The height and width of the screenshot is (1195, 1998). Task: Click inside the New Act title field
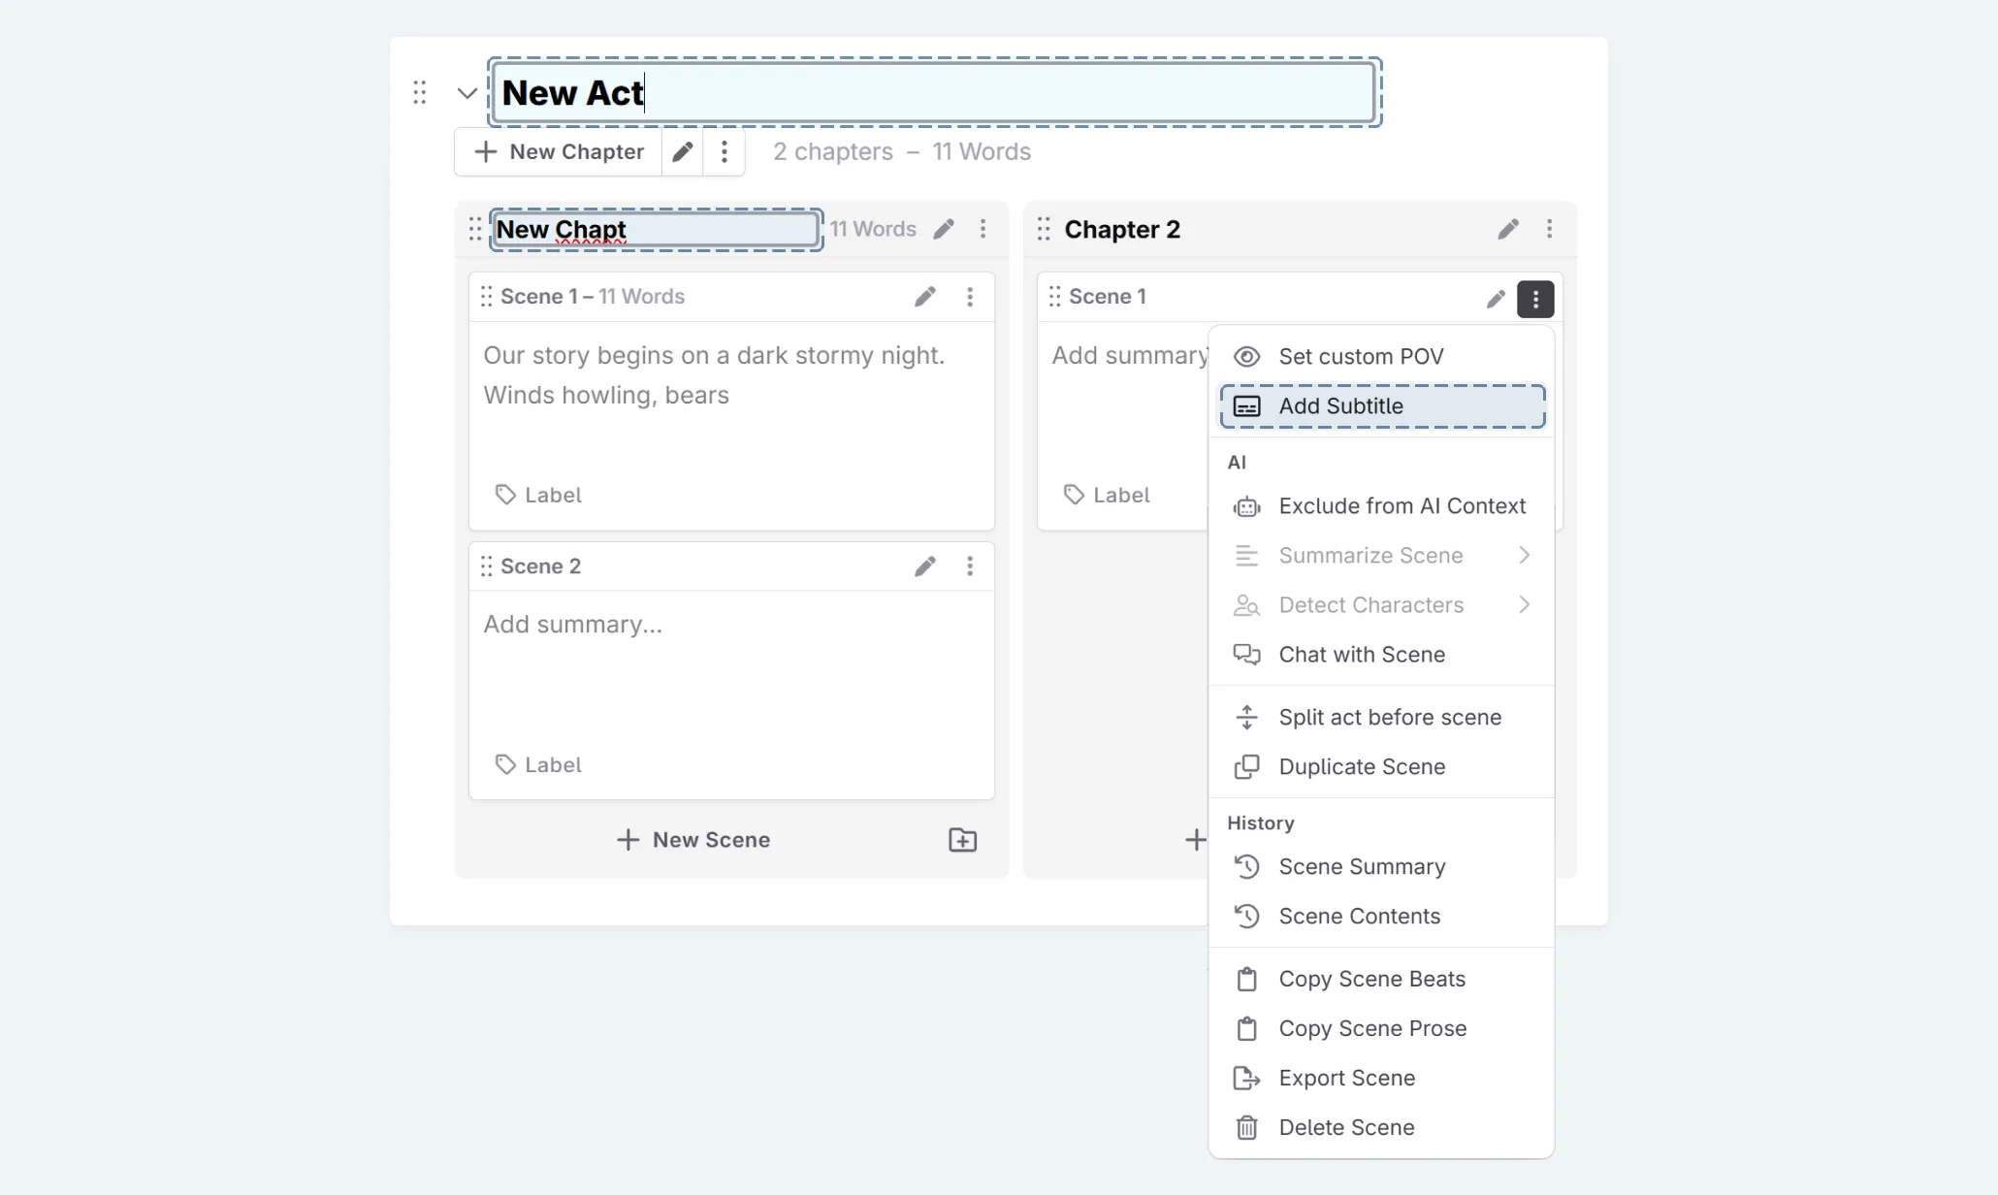933,92
